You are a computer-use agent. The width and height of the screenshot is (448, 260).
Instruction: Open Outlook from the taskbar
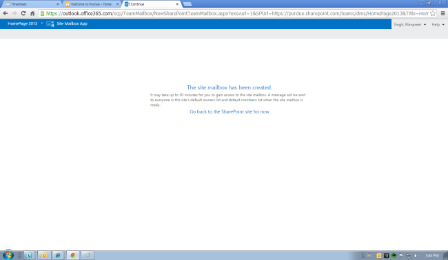tap(44, 255)
